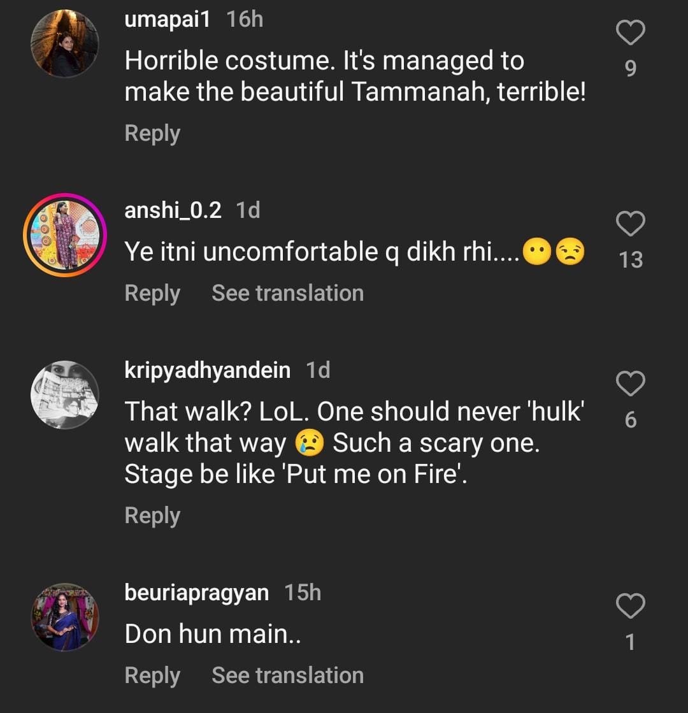
Task: See translation of anshi_0.2's comment
Action: (x=287, y=293)
